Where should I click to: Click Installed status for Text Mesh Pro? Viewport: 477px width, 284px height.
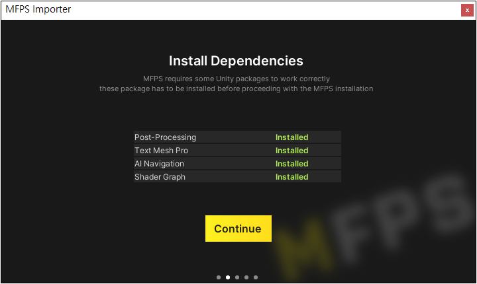click(x=292, y=151)
